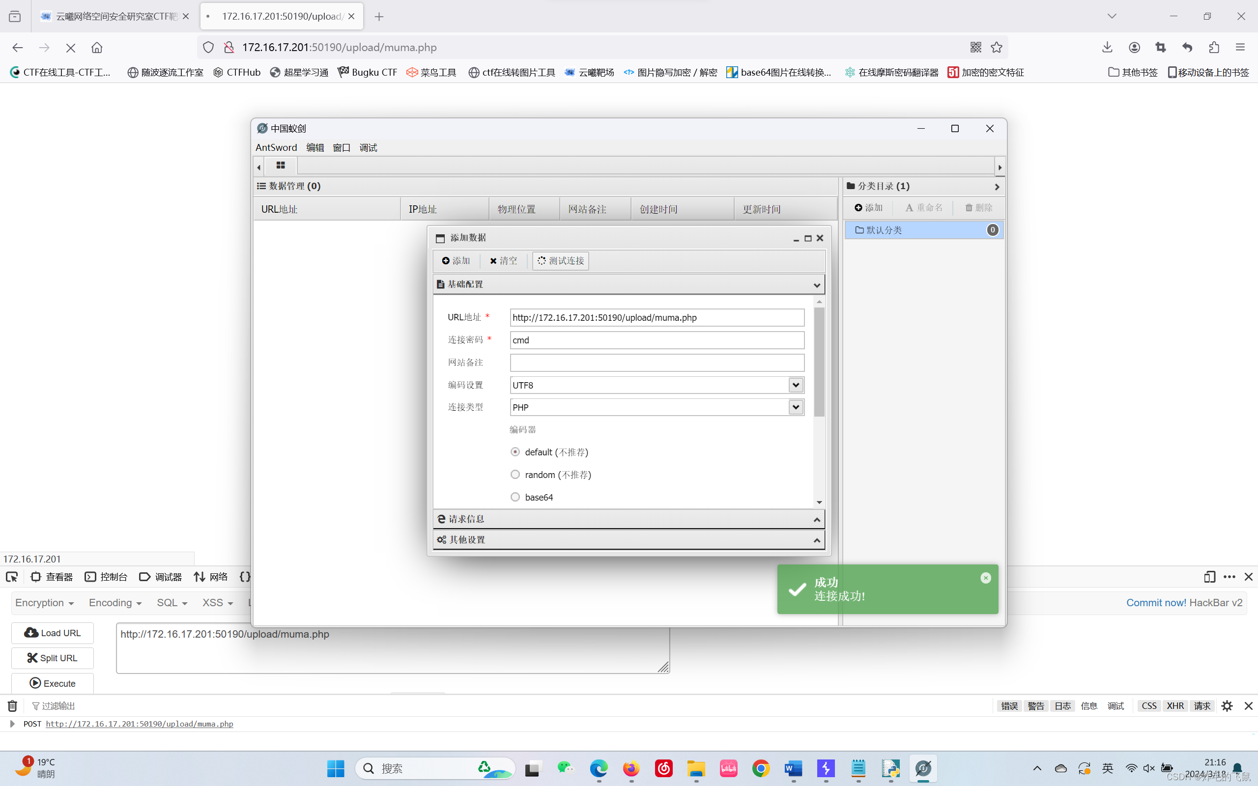Close the green success notification
This screenshot has height=786, width=1258.
click(986, 578)
